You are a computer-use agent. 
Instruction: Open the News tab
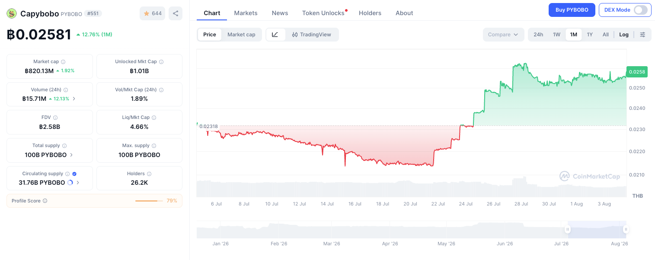coord(280,13)
